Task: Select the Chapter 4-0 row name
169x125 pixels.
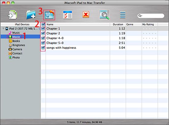Action: (55, 38)
